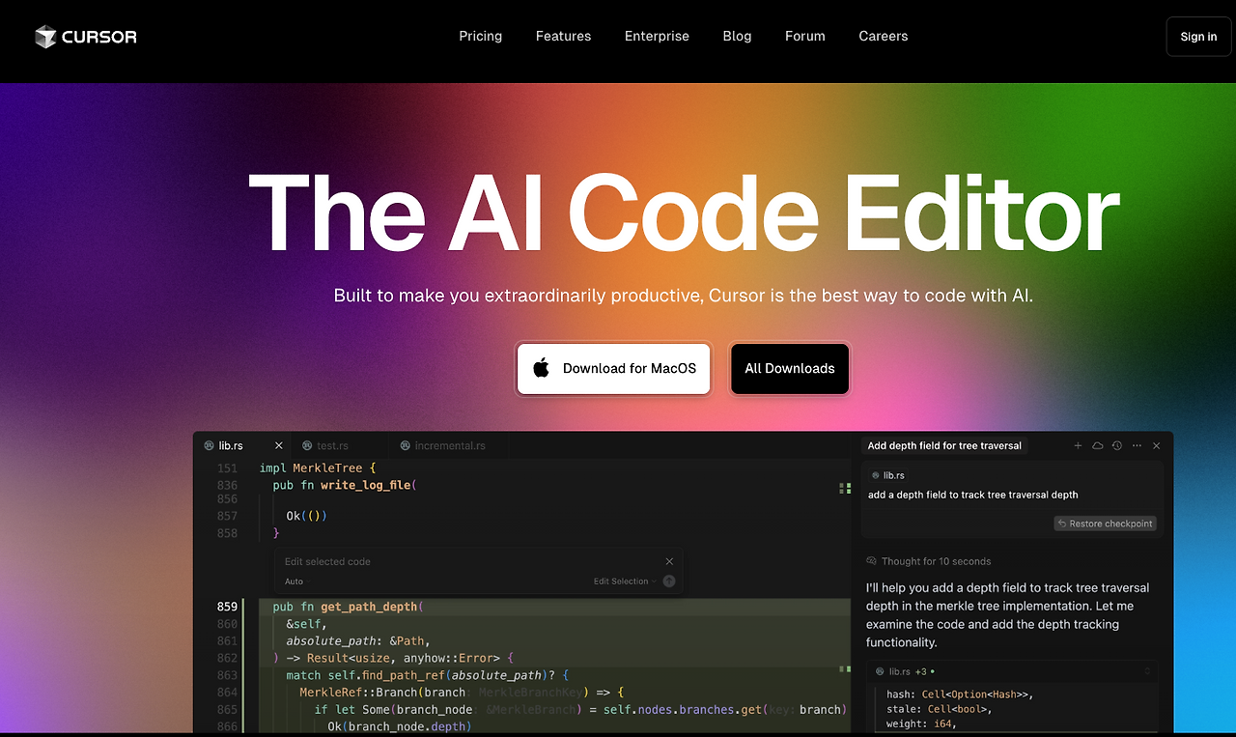Click the 'match self.find_path_ref' code line
This screenshot has width=1236, height=737.
coord(428,675)
